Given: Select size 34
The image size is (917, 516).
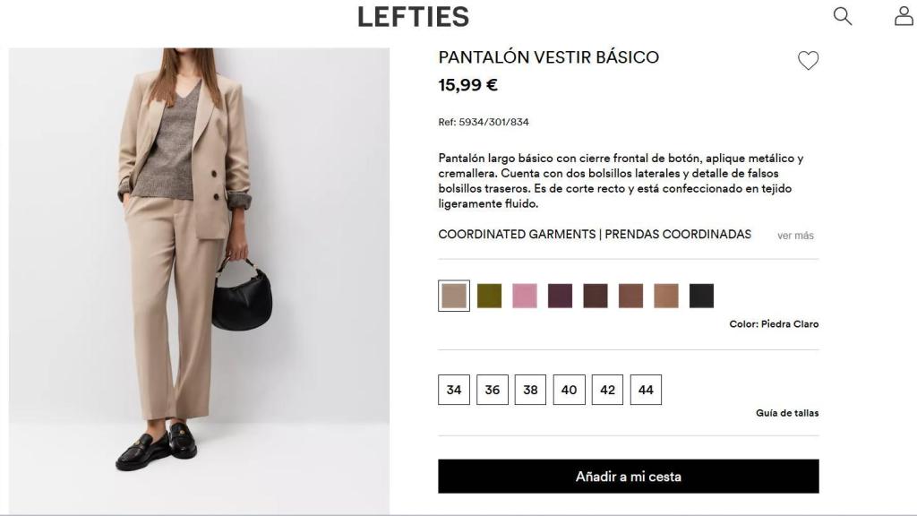Looking at the screenshot, I should (x=454, y=389).
